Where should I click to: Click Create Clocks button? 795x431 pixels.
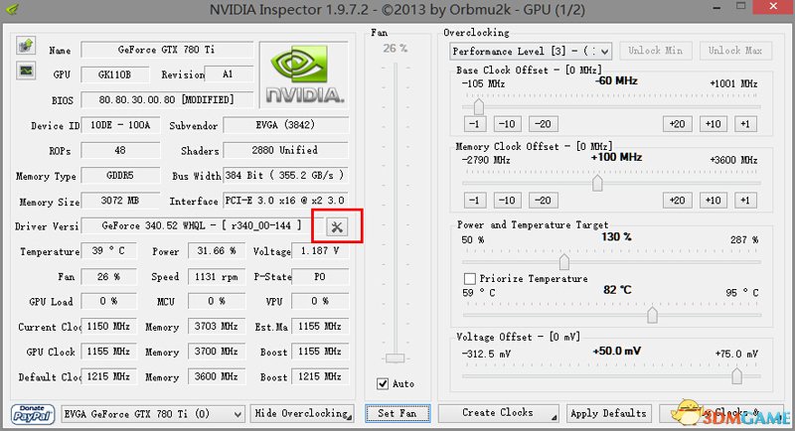pos(499,413)
